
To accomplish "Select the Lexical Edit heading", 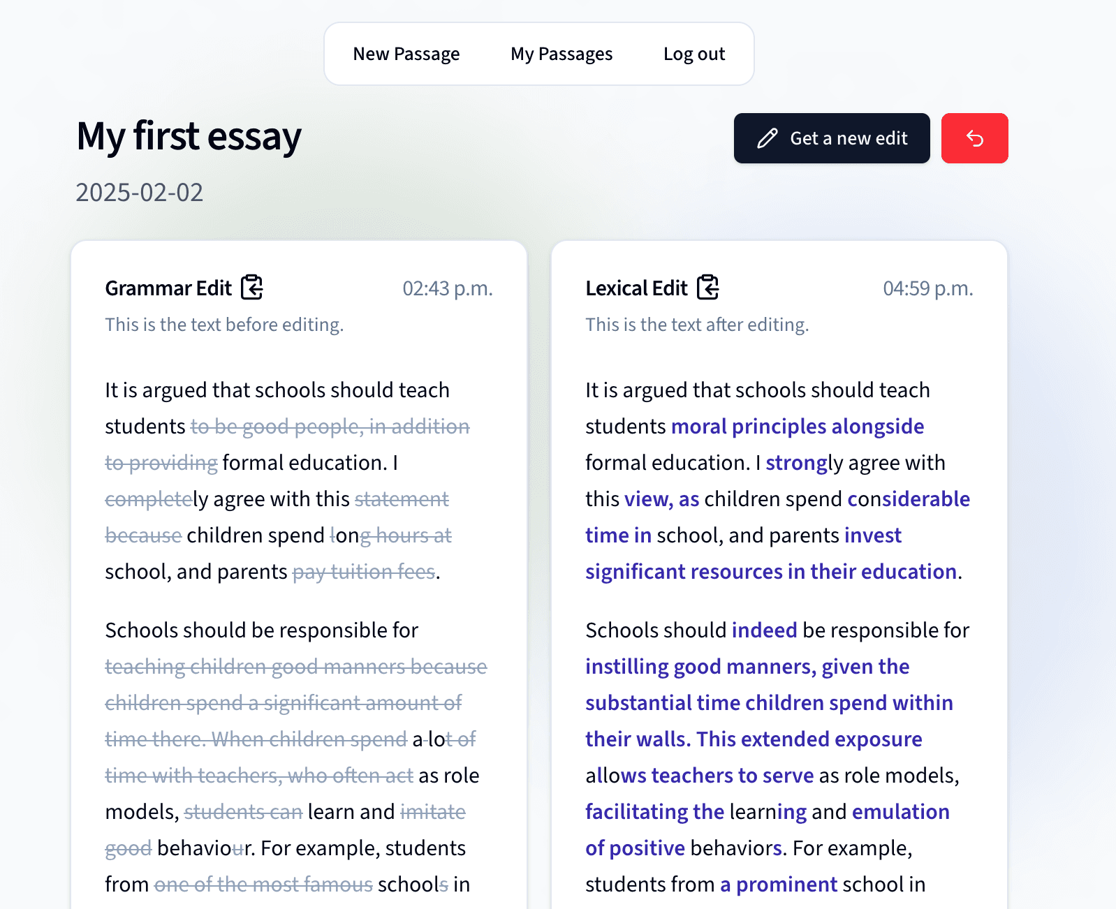I will point(636,288).
